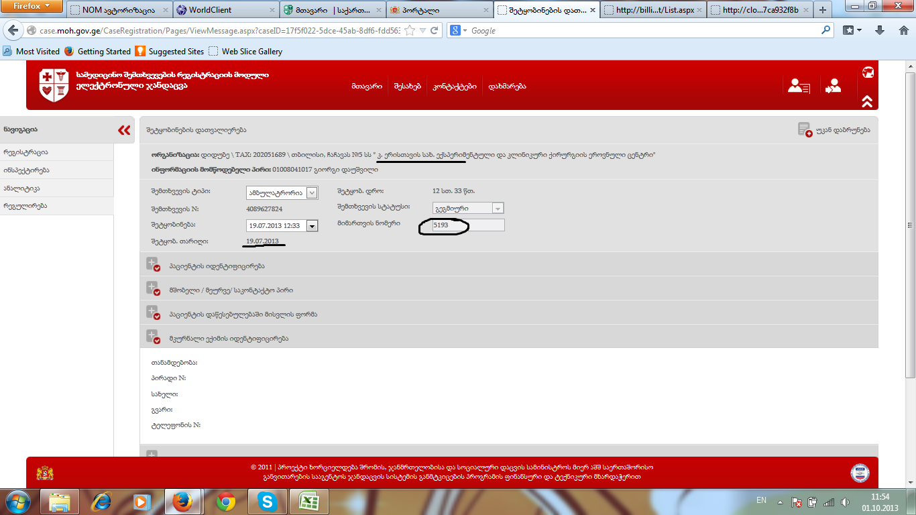Open Skype from the taskbar
916x515 pixels.
pos(267,501)
